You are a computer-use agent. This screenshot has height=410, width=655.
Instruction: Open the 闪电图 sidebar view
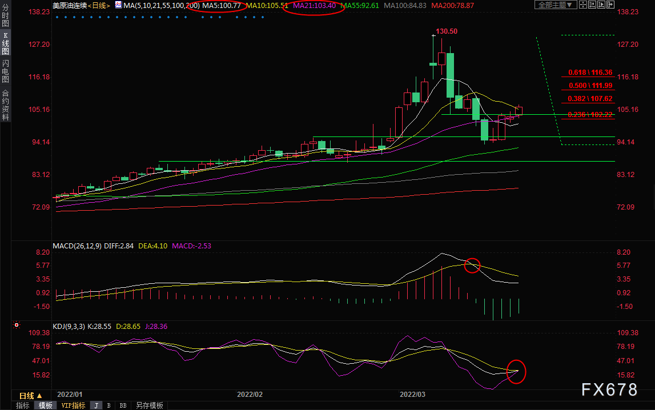click(6, 71)
